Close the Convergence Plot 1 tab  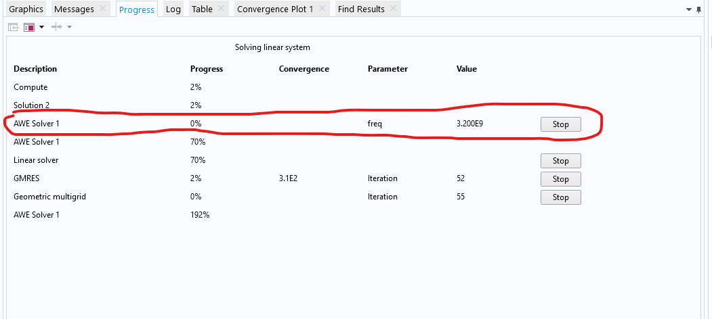(322, 9)
